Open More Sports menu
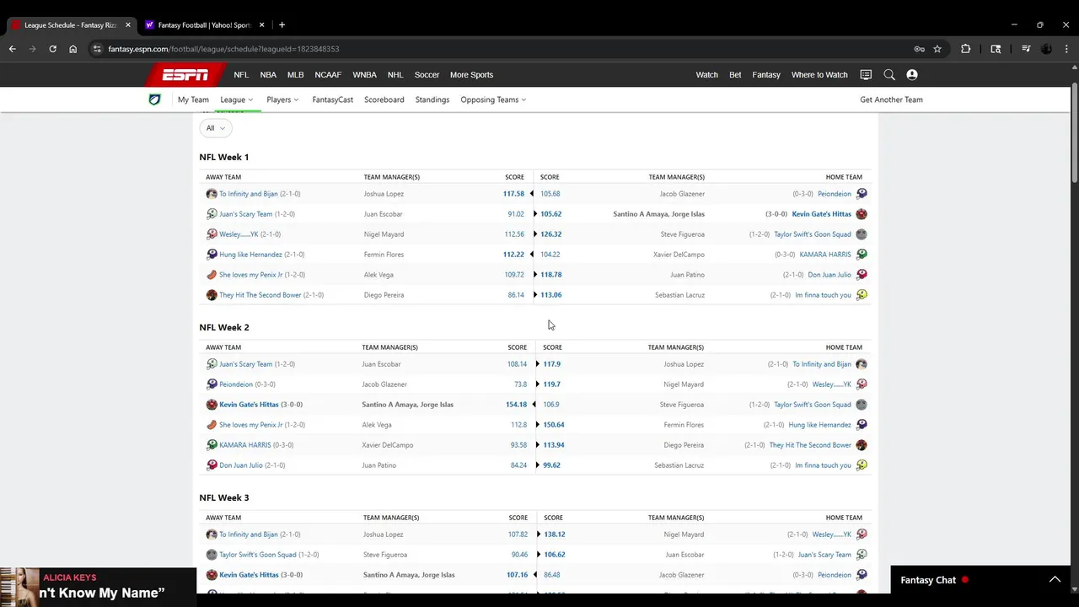1079x607 pixels. point(471,75)
